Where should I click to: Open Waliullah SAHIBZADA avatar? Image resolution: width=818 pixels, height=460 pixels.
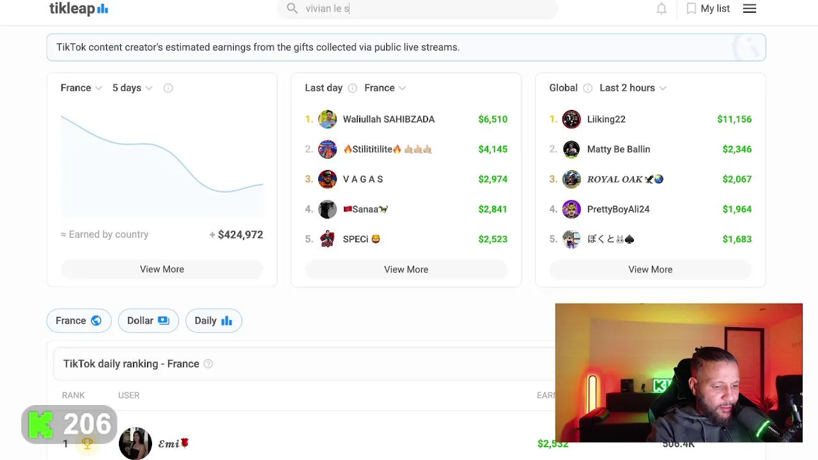tap(327, 119)
